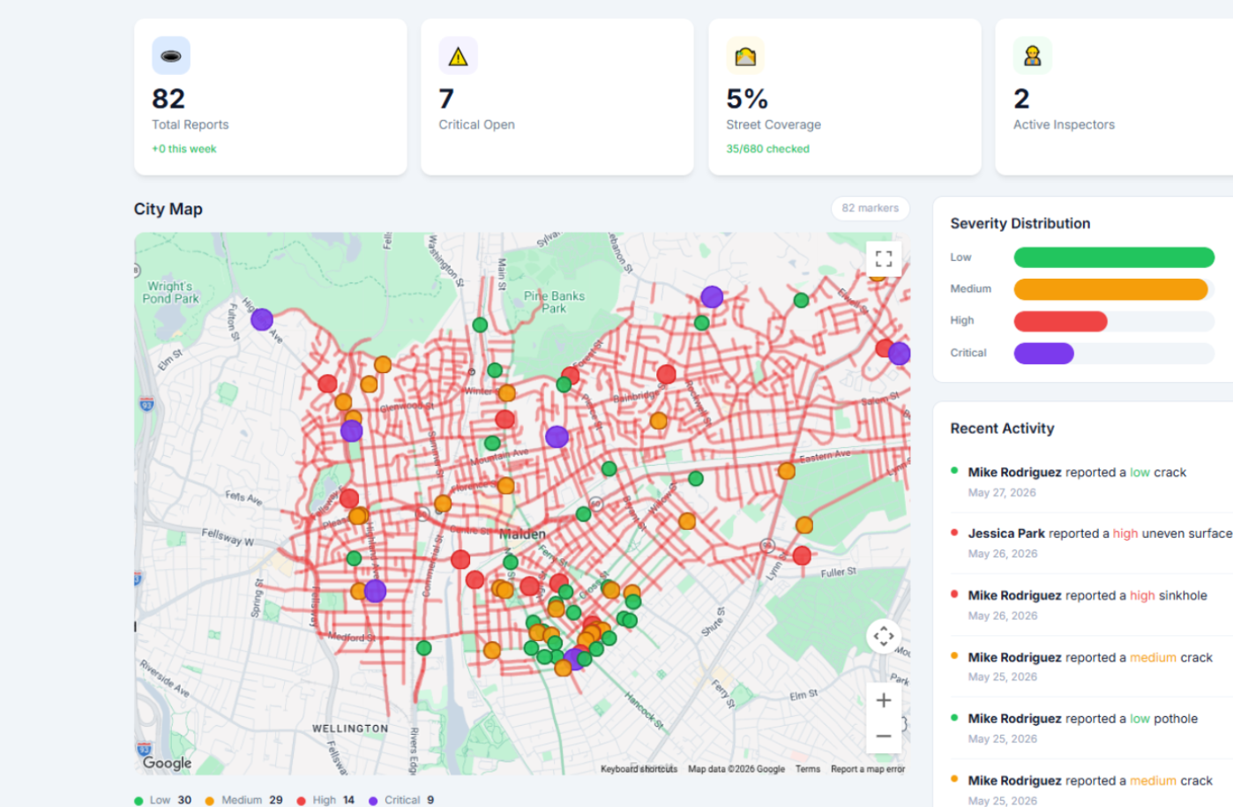The height and width of the screenshot is (807, 1233).
Task: Click the Malden label on the map
Action: point(522,534)
